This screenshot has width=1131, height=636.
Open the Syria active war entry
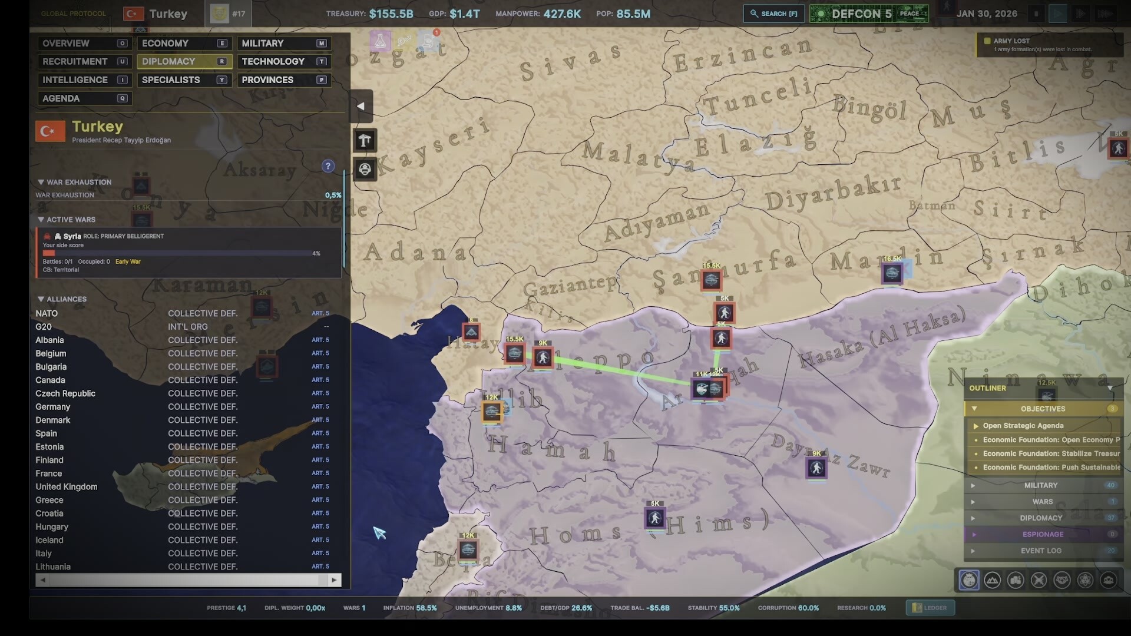click(188, 253)
